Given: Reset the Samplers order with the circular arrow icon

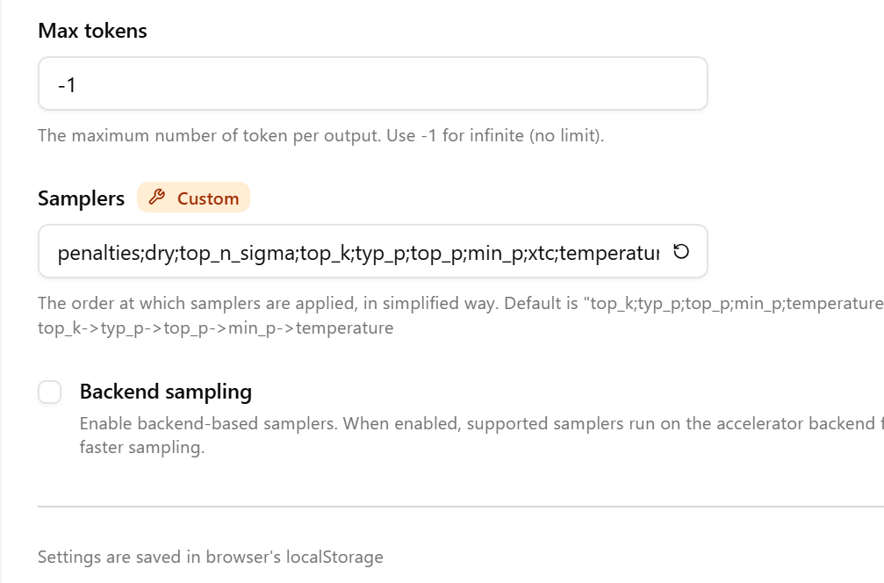Looking at the screenshot, I should click(681, 251).
